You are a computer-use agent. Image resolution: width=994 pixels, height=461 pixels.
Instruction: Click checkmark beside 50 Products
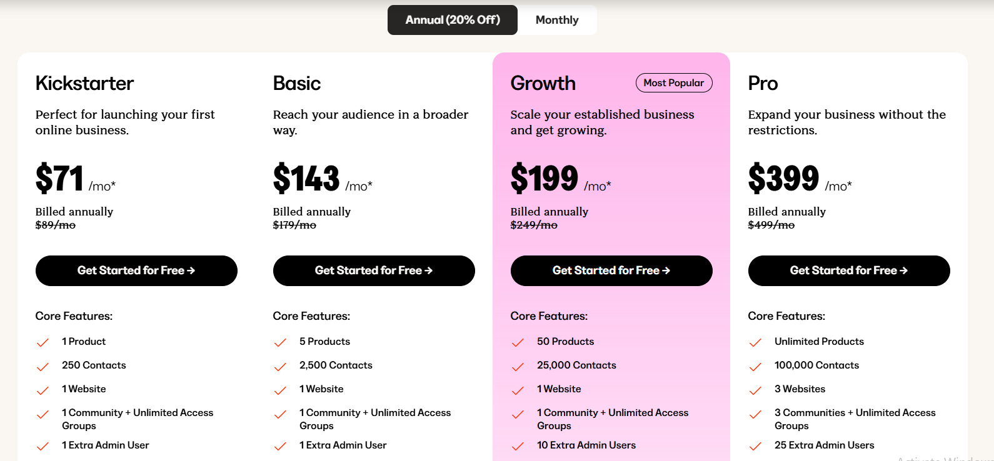coord(518,342)
